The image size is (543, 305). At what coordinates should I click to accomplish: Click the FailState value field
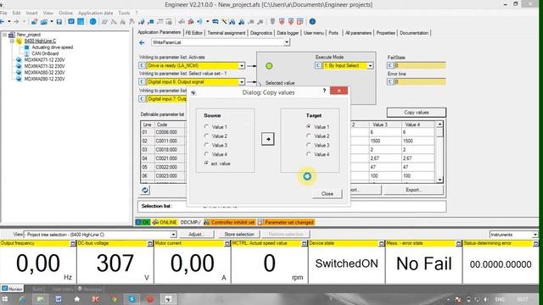click(420, 65)
